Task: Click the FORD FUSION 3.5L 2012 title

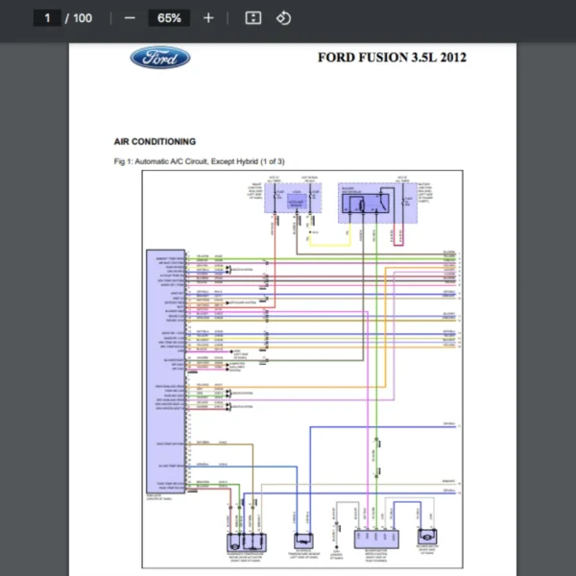Action: tap(392, 58)
